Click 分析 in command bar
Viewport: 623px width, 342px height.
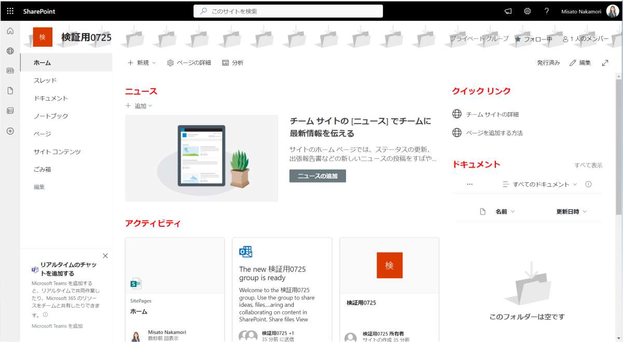pos(232,63)
